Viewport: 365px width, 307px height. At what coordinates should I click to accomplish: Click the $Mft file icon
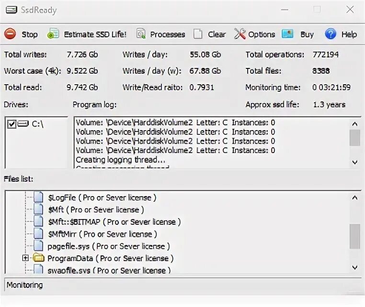(x=38, y=209)
